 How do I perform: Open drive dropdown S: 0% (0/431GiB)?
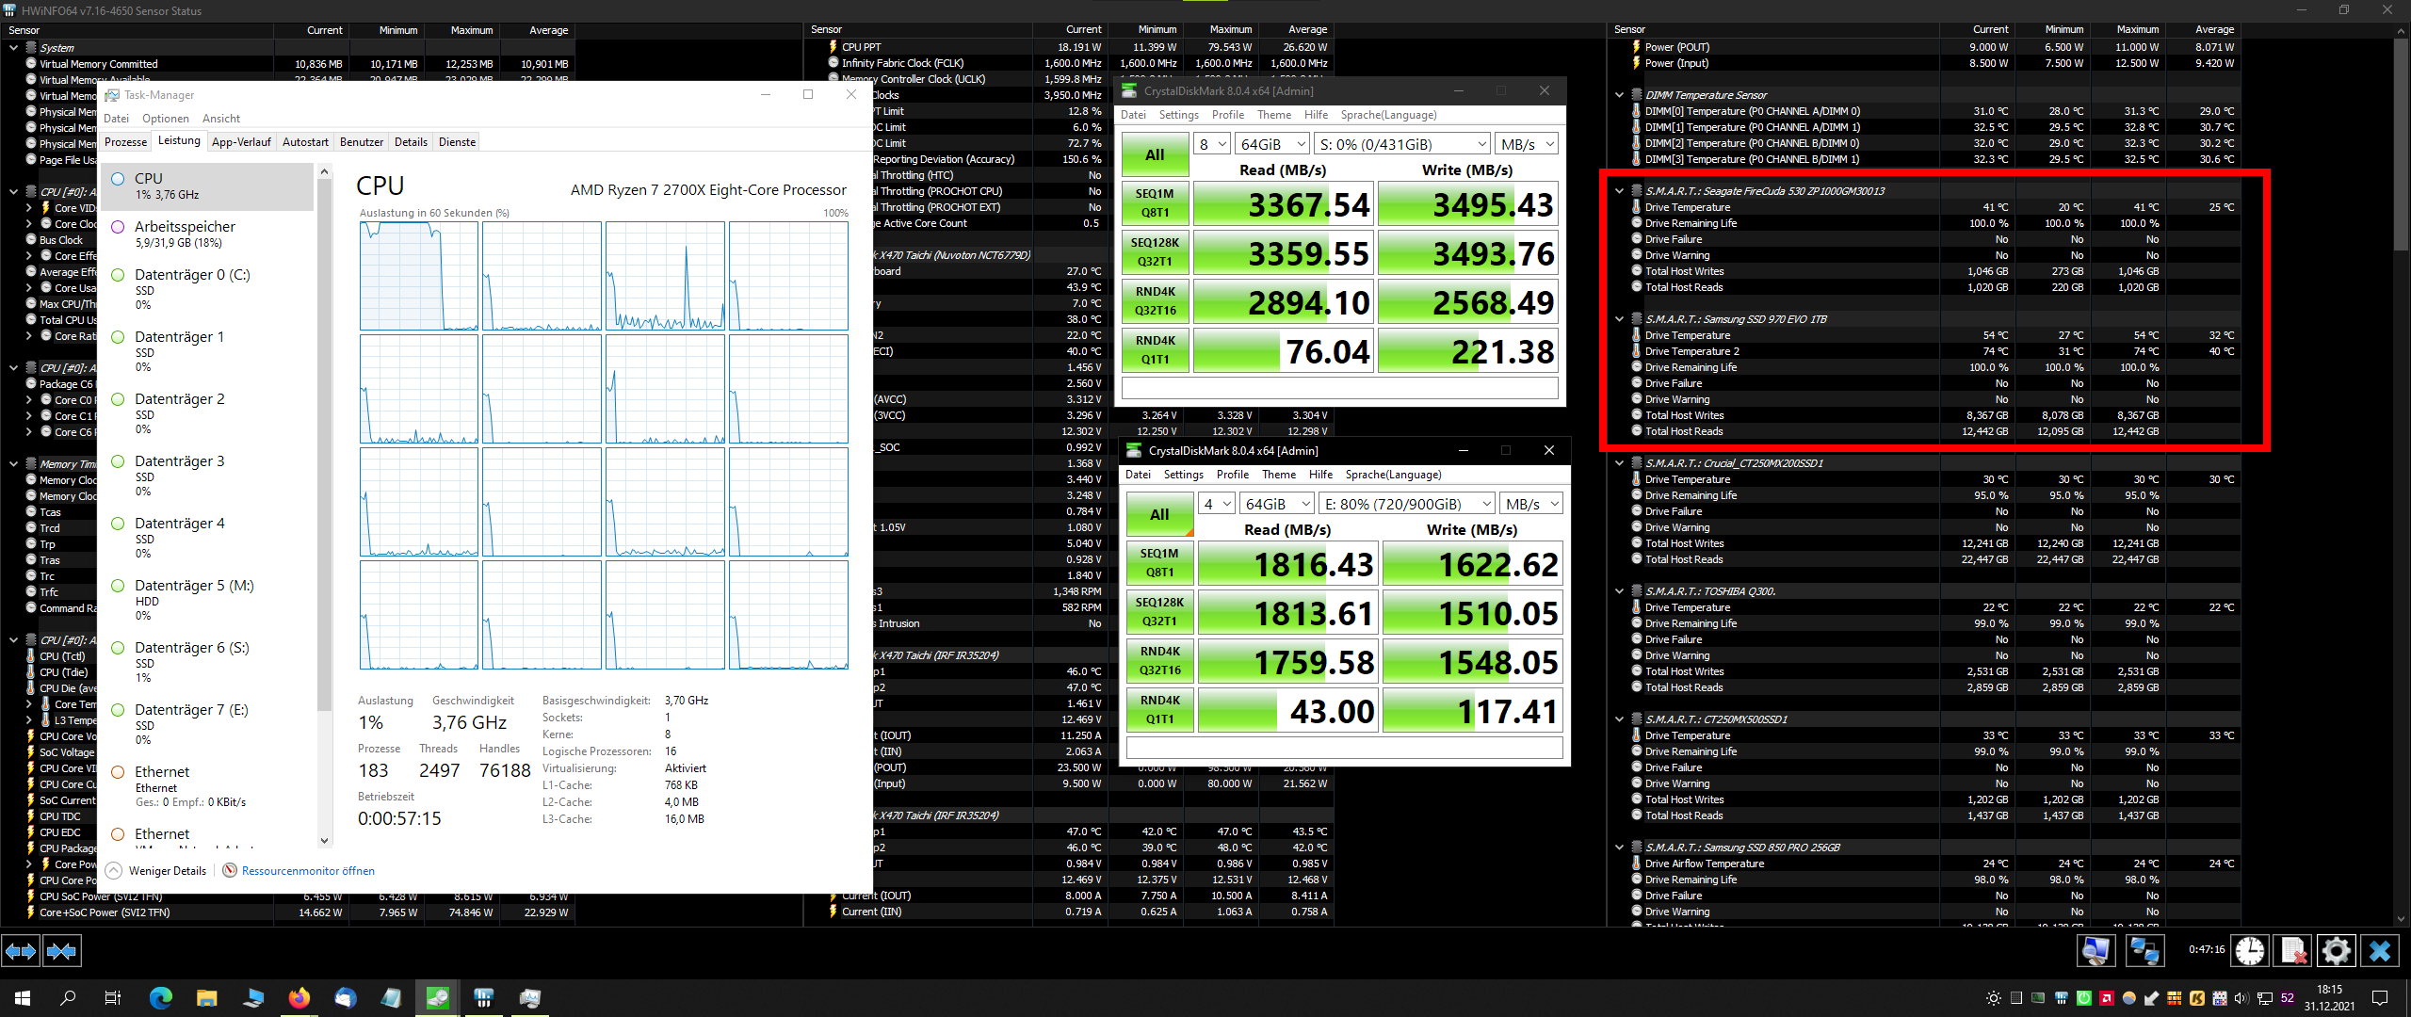pos(1402,144)
